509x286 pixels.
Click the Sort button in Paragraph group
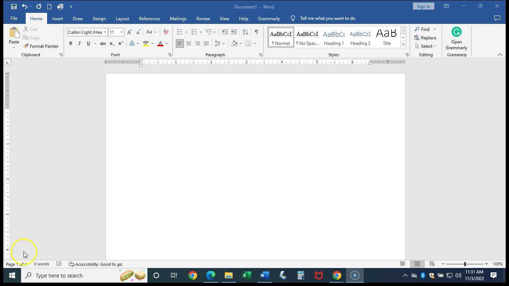point(245,32)
